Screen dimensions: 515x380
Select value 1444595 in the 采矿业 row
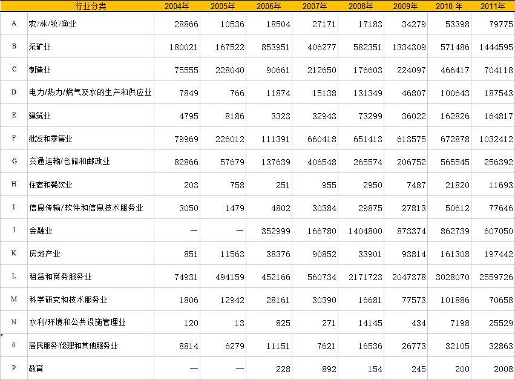[x=493, y=47]
